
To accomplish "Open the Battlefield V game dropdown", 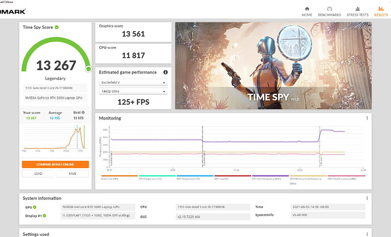I will [133, 83].
